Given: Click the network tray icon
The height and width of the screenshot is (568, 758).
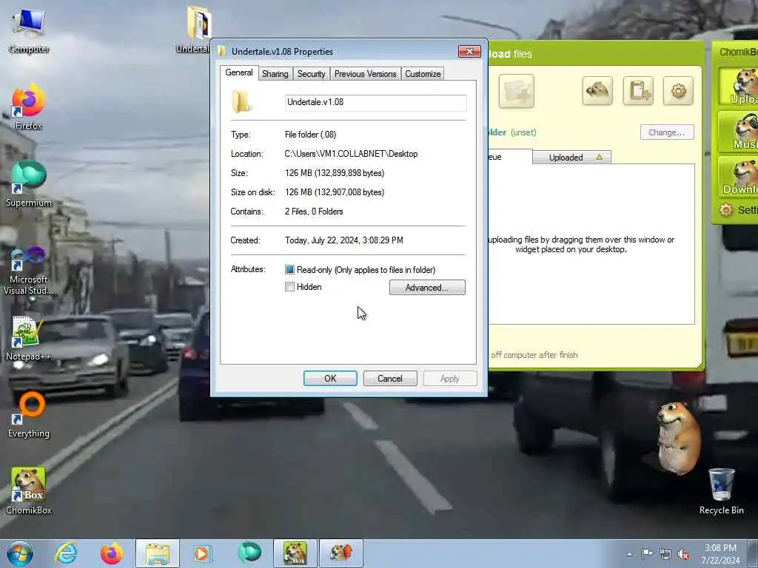Looking at the screenshot, I should pyautogui.click(x=665, y=555).
